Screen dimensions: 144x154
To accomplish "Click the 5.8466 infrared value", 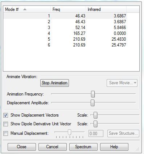I will [120, 28].
